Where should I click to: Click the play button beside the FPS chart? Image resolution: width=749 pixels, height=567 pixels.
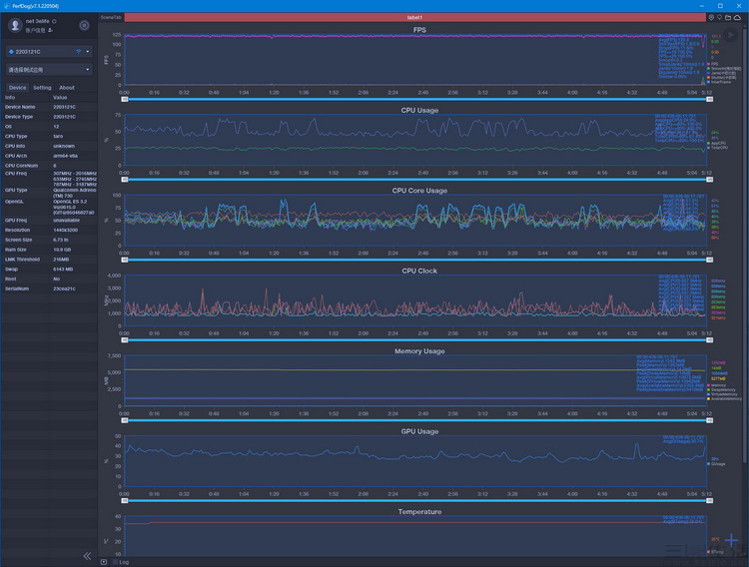coord(730,35)
